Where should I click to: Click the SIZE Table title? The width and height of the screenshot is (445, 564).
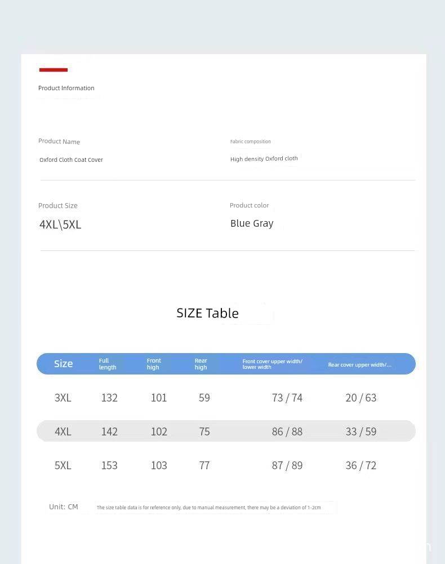208,313
